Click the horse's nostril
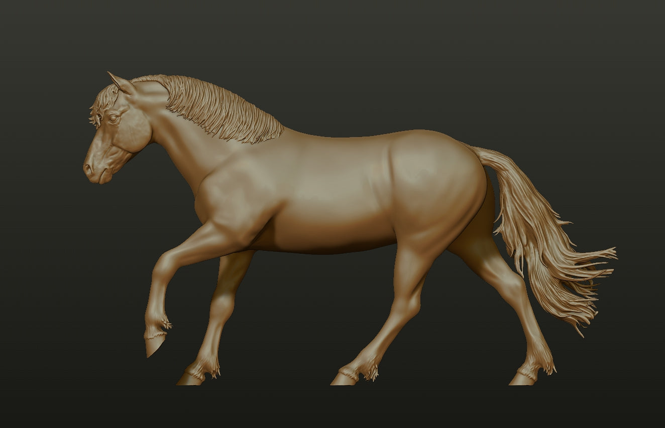 (89, 168)
